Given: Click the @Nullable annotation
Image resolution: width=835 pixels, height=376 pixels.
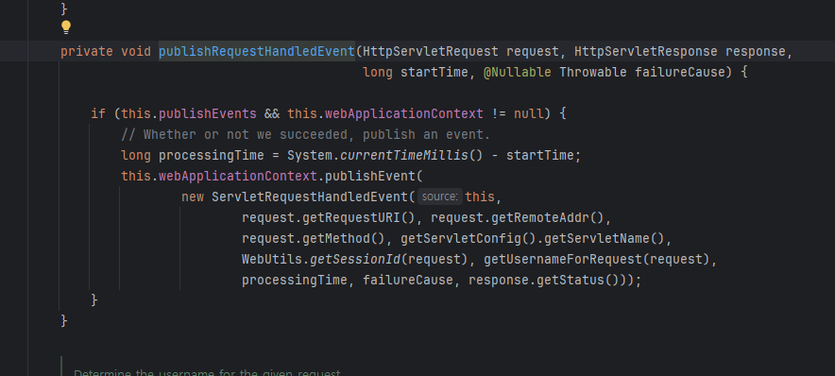Looking at the screenshot, I should [517, 73].
